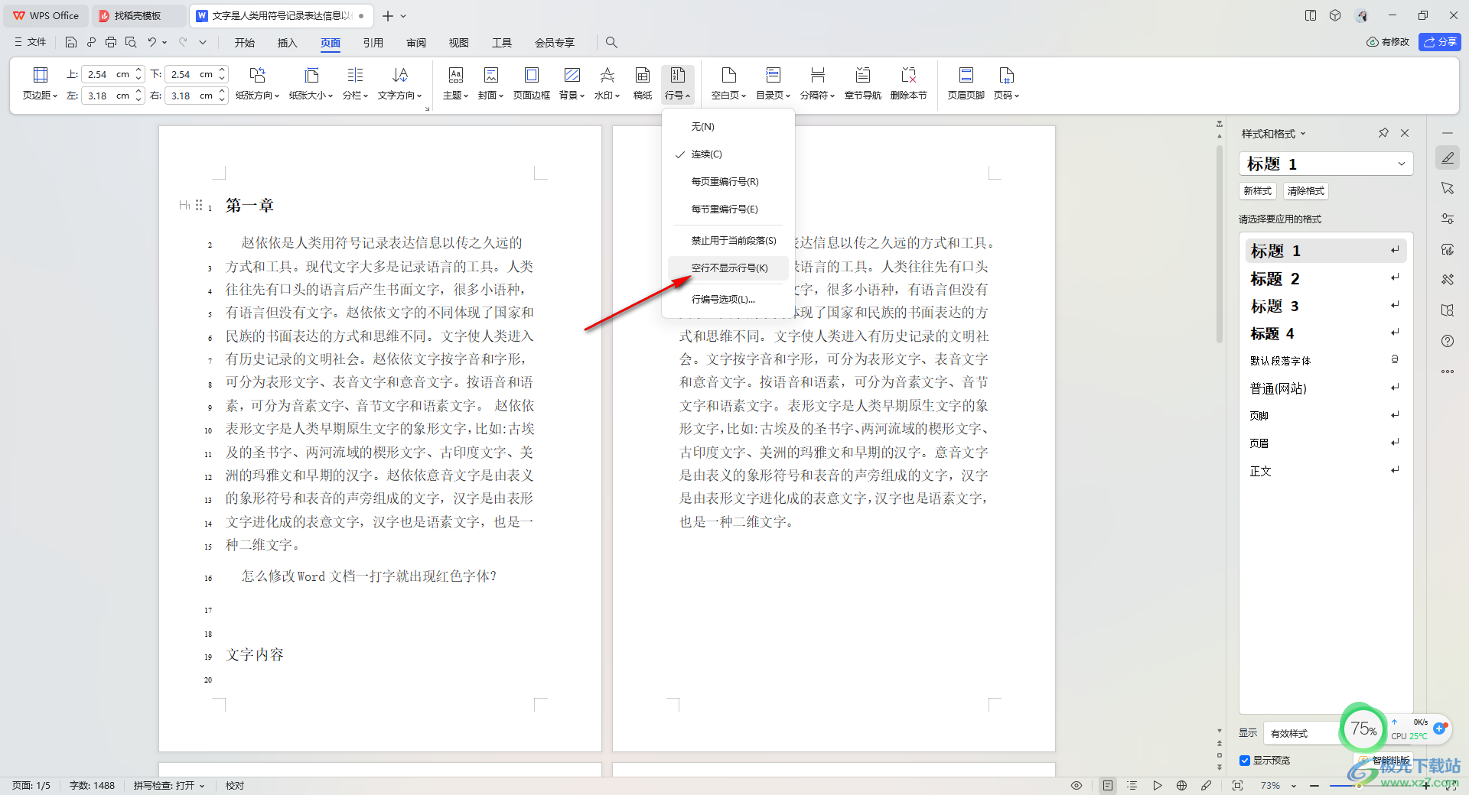1469x795 pixels.
Task: Open the 目录页 table of contents tool
Action: point(773,83)
